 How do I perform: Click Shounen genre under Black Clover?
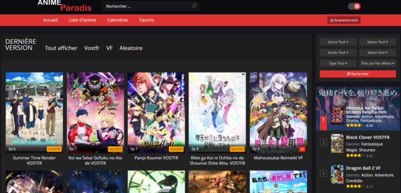coord(367,150)
